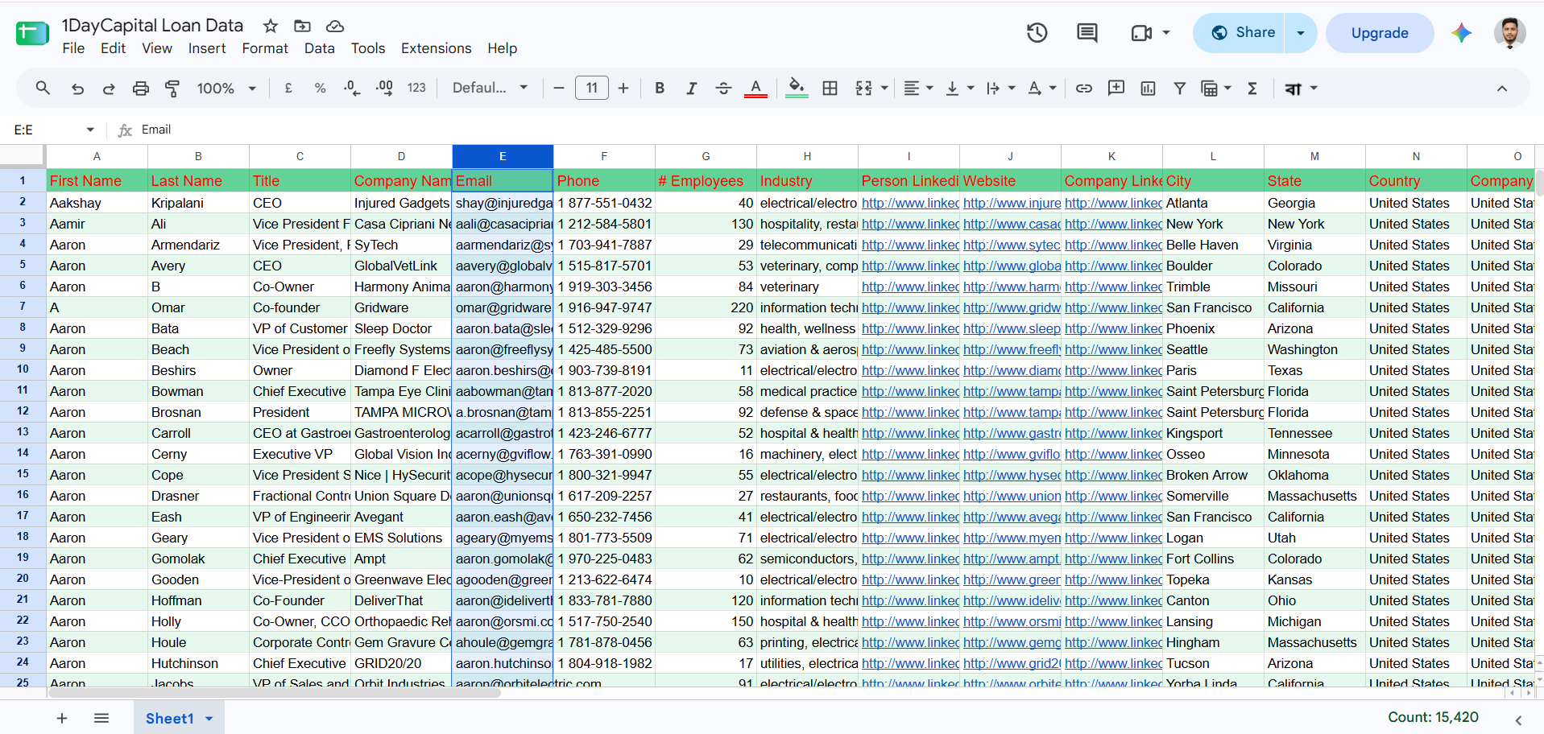Open Gemini sparkle assistant

[1462, 33]
